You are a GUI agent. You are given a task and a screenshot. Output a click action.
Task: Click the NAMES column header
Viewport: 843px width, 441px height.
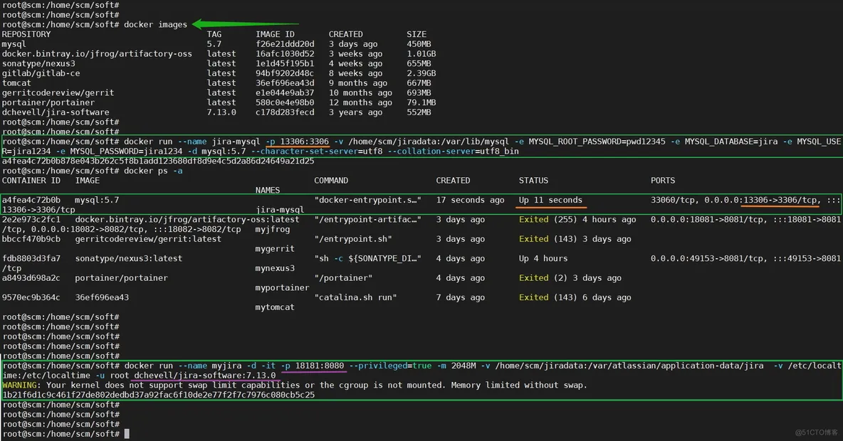(x=268, y=190)
